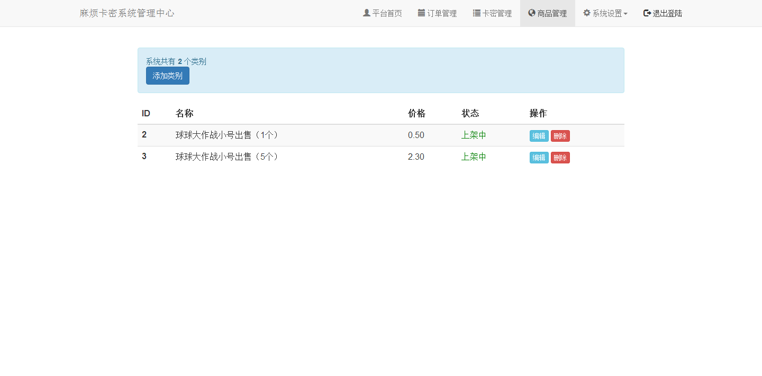
Task: Select the 商品管理 nav item
Action: (548, 13)
